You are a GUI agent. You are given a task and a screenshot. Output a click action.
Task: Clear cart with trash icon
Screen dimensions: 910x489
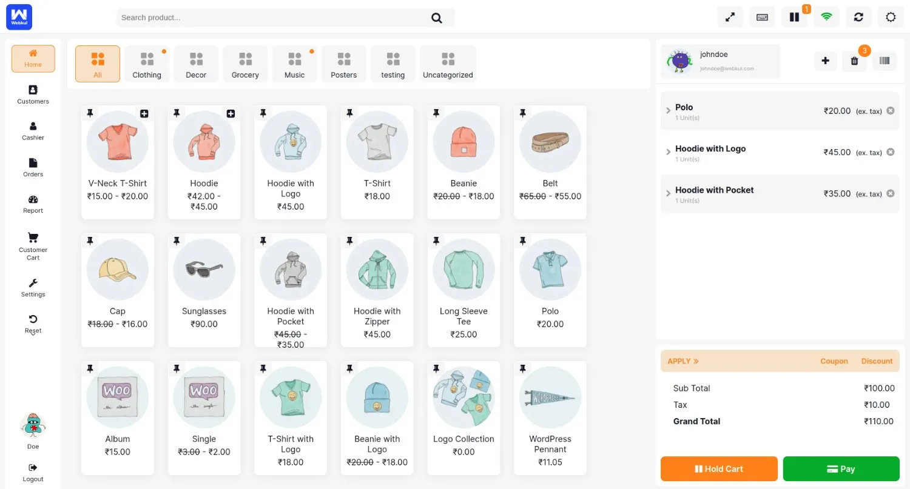point(854,61)
